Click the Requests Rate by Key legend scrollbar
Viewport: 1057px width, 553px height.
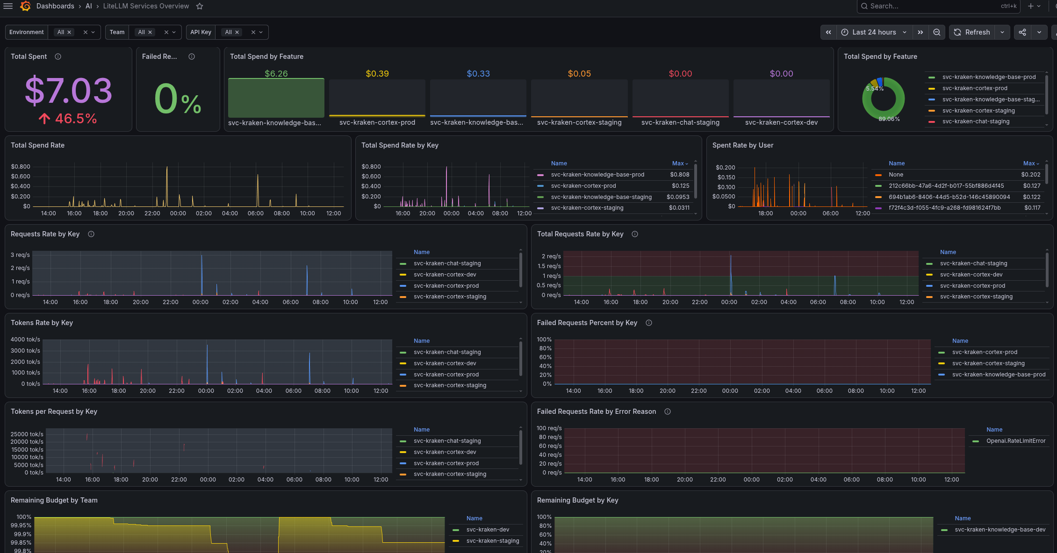coord(520,270)
